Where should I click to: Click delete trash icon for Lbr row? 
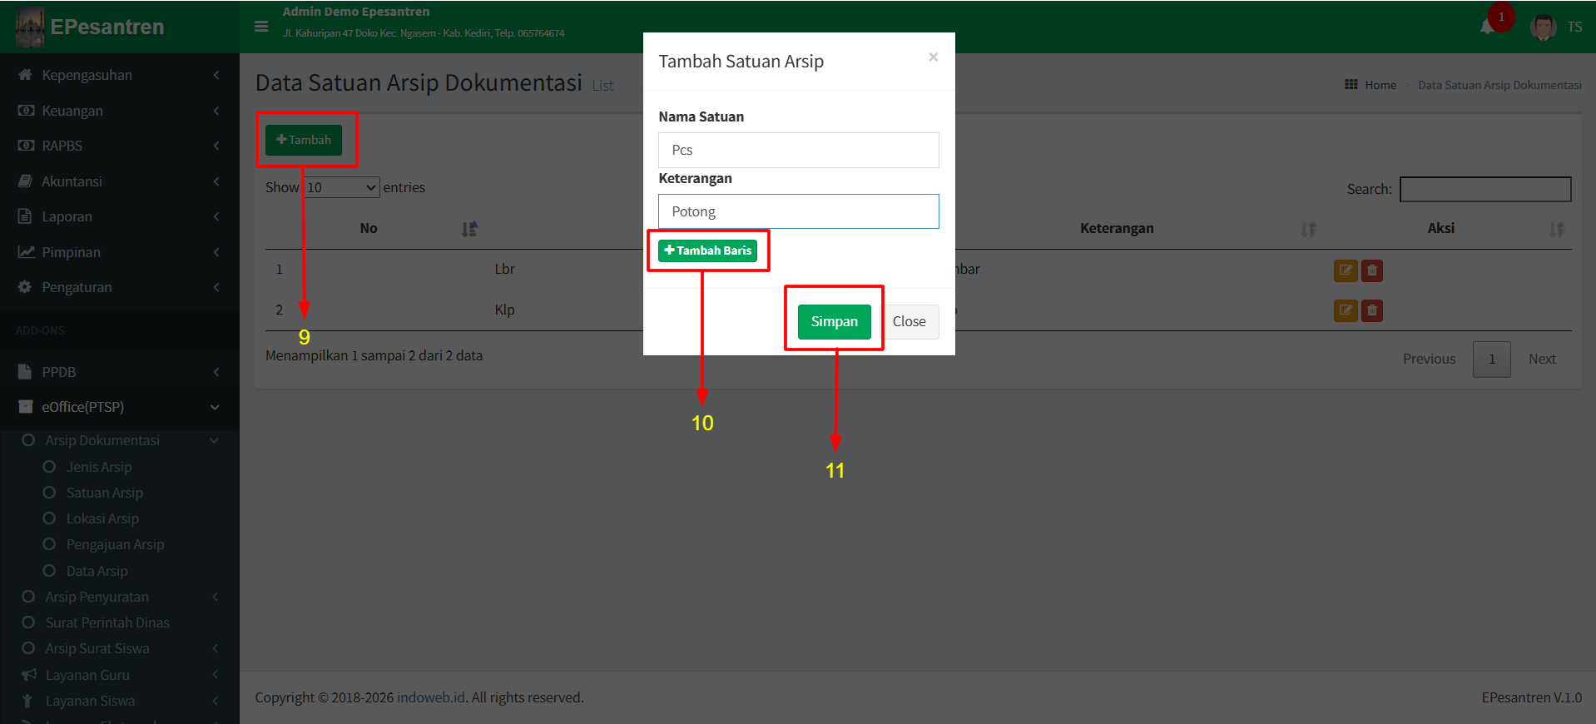tap(1372, 270)
